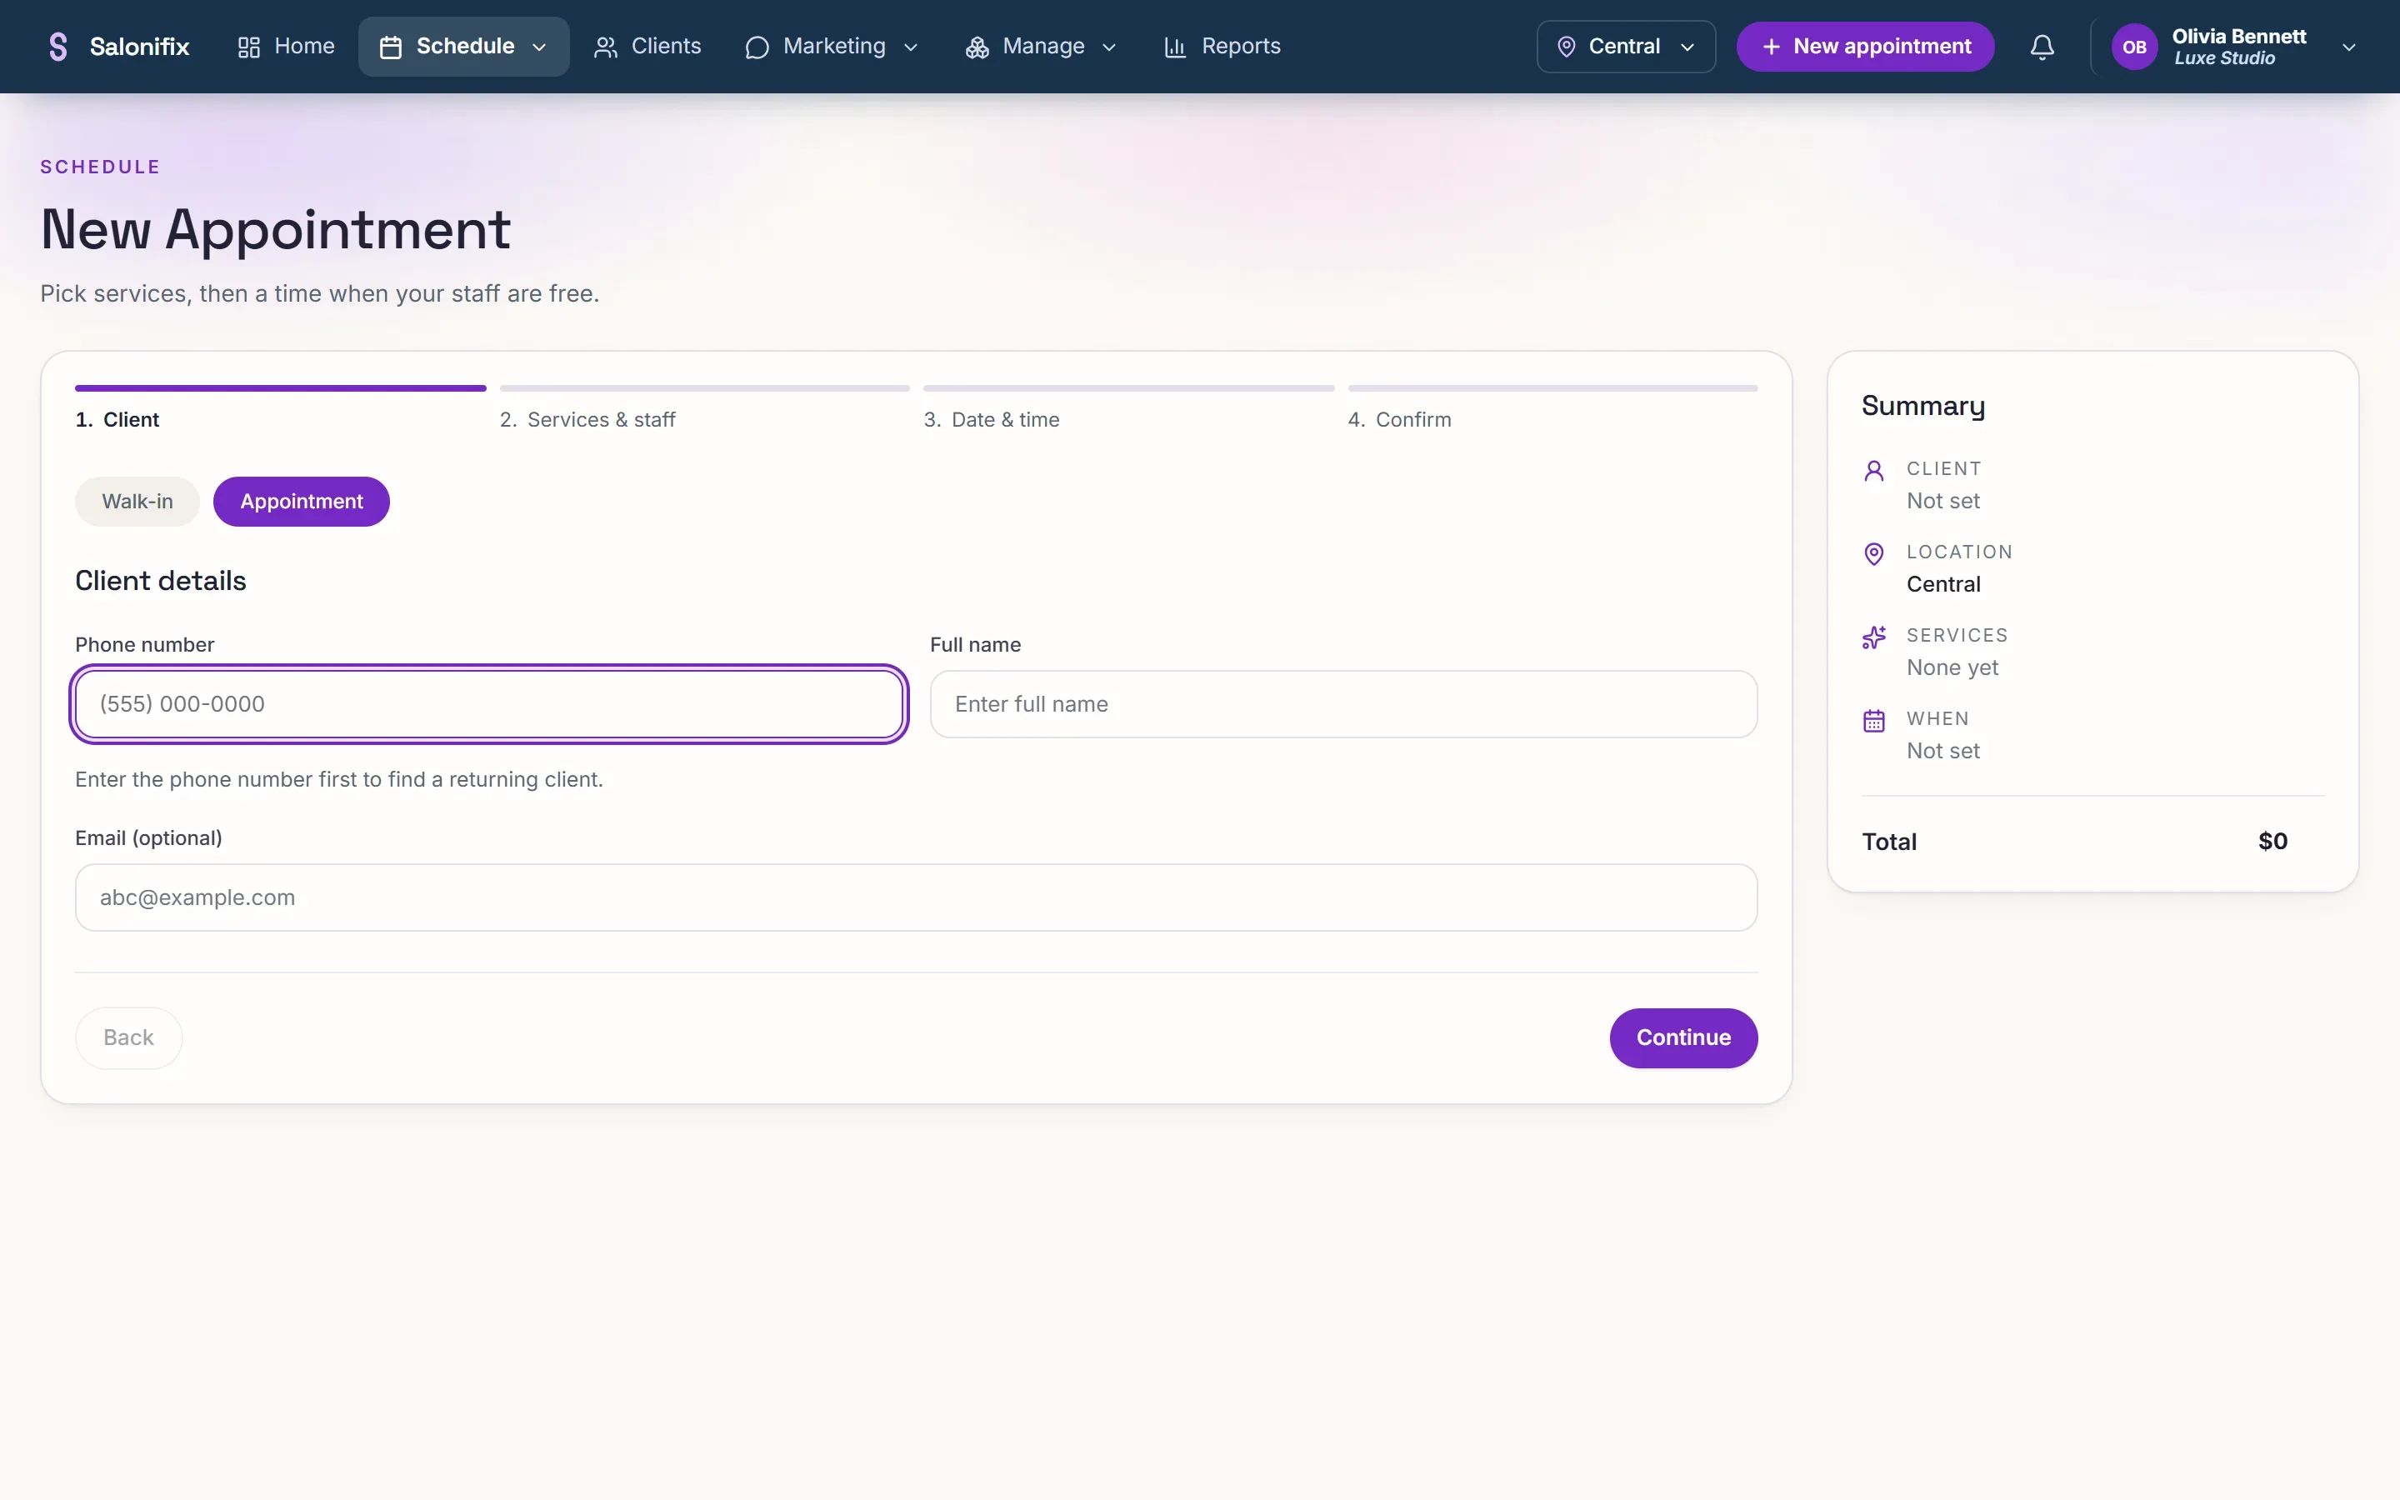Expand the Manage menu chevron
The height and width of the screenshot is (1500, 2400).
tap(1109, 47)
